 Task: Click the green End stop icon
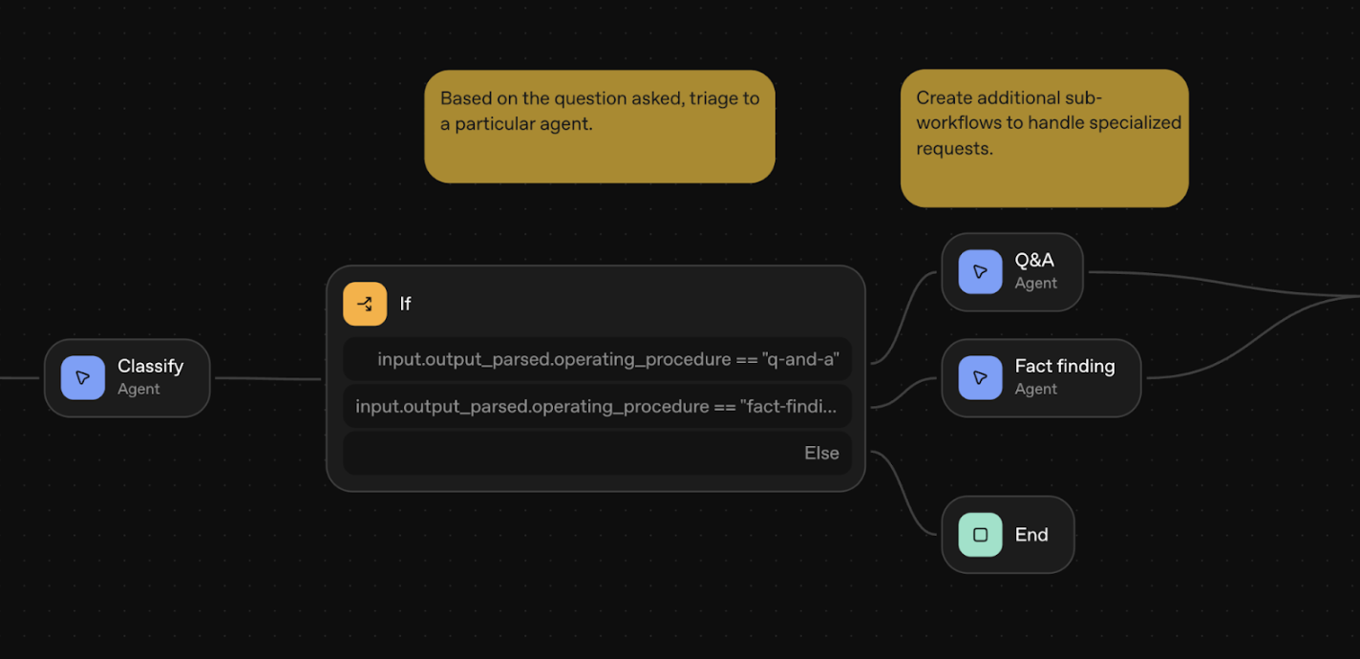pyautogui.click(x=980, y=535)
